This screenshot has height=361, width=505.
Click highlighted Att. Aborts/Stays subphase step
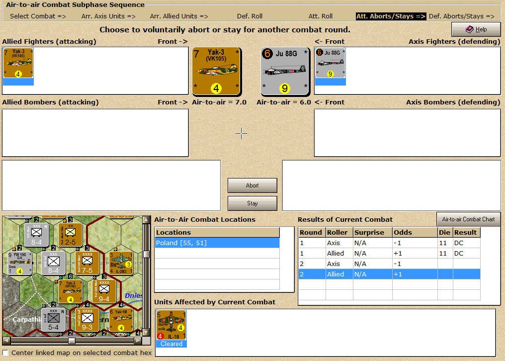click(x=391, y=16)
